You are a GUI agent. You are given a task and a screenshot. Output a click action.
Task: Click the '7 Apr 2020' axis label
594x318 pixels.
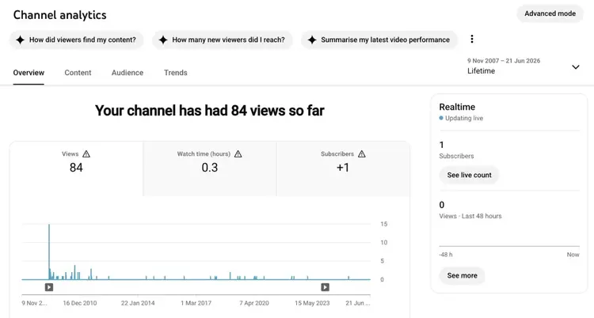pyautogui.click(x=254, y=303)
